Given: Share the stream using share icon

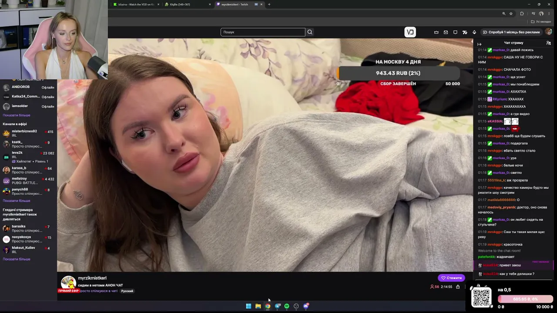Looking at the screenshot, I should coord(458,287).
